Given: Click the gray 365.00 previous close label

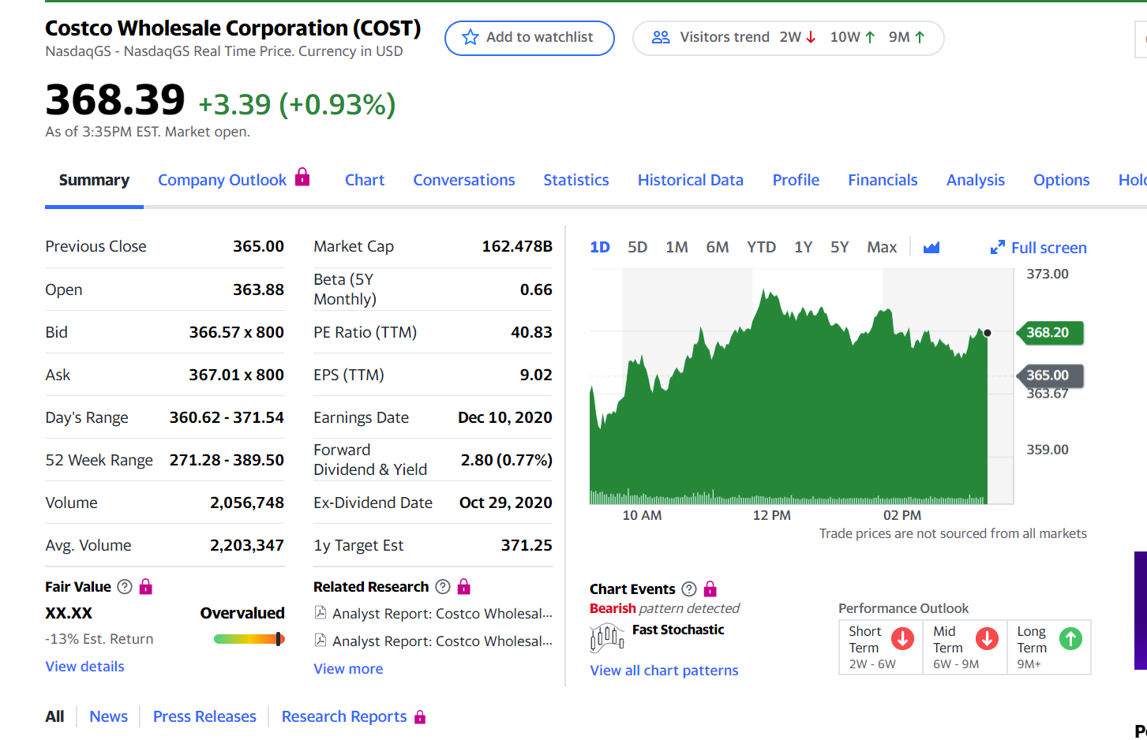Looking at the screenshot, I should pos(1051,376).
